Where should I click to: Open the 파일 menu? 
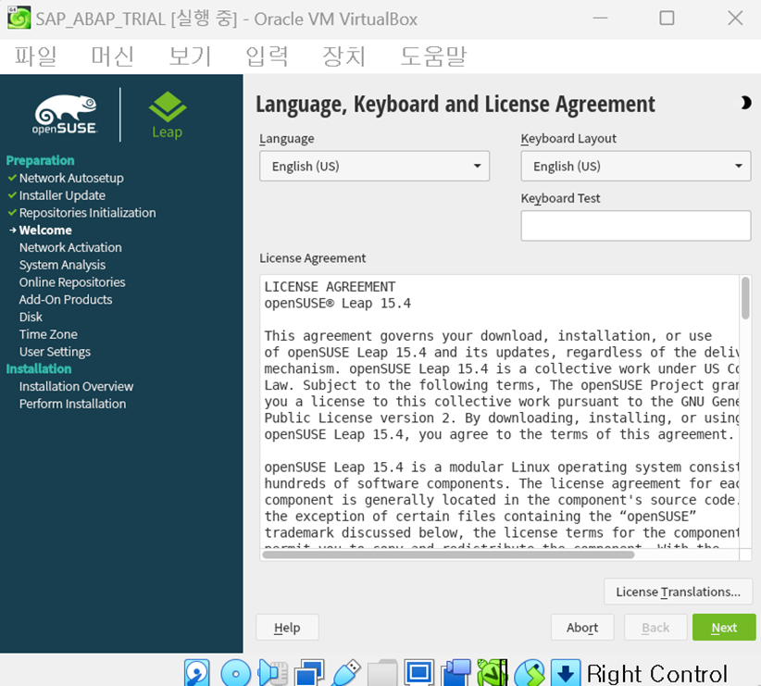35,56
